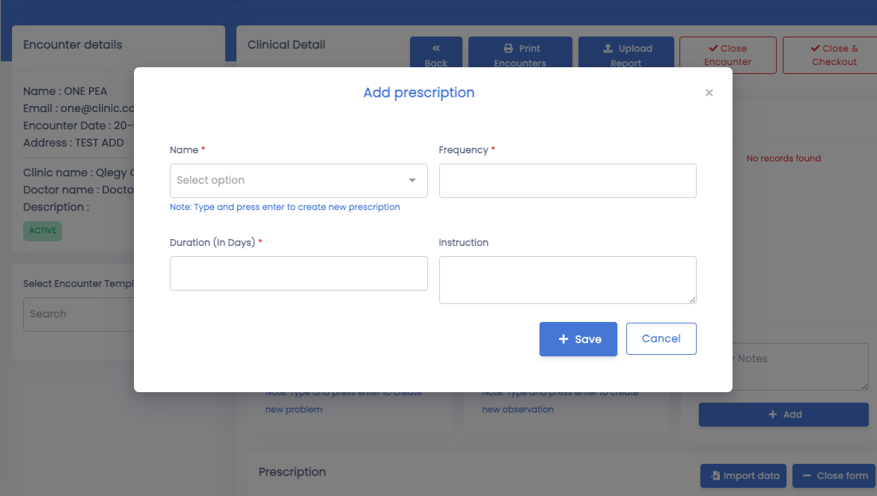Save the new prescription
The width and height of the screenshot is (877, 496).
(x=578, y=339)
